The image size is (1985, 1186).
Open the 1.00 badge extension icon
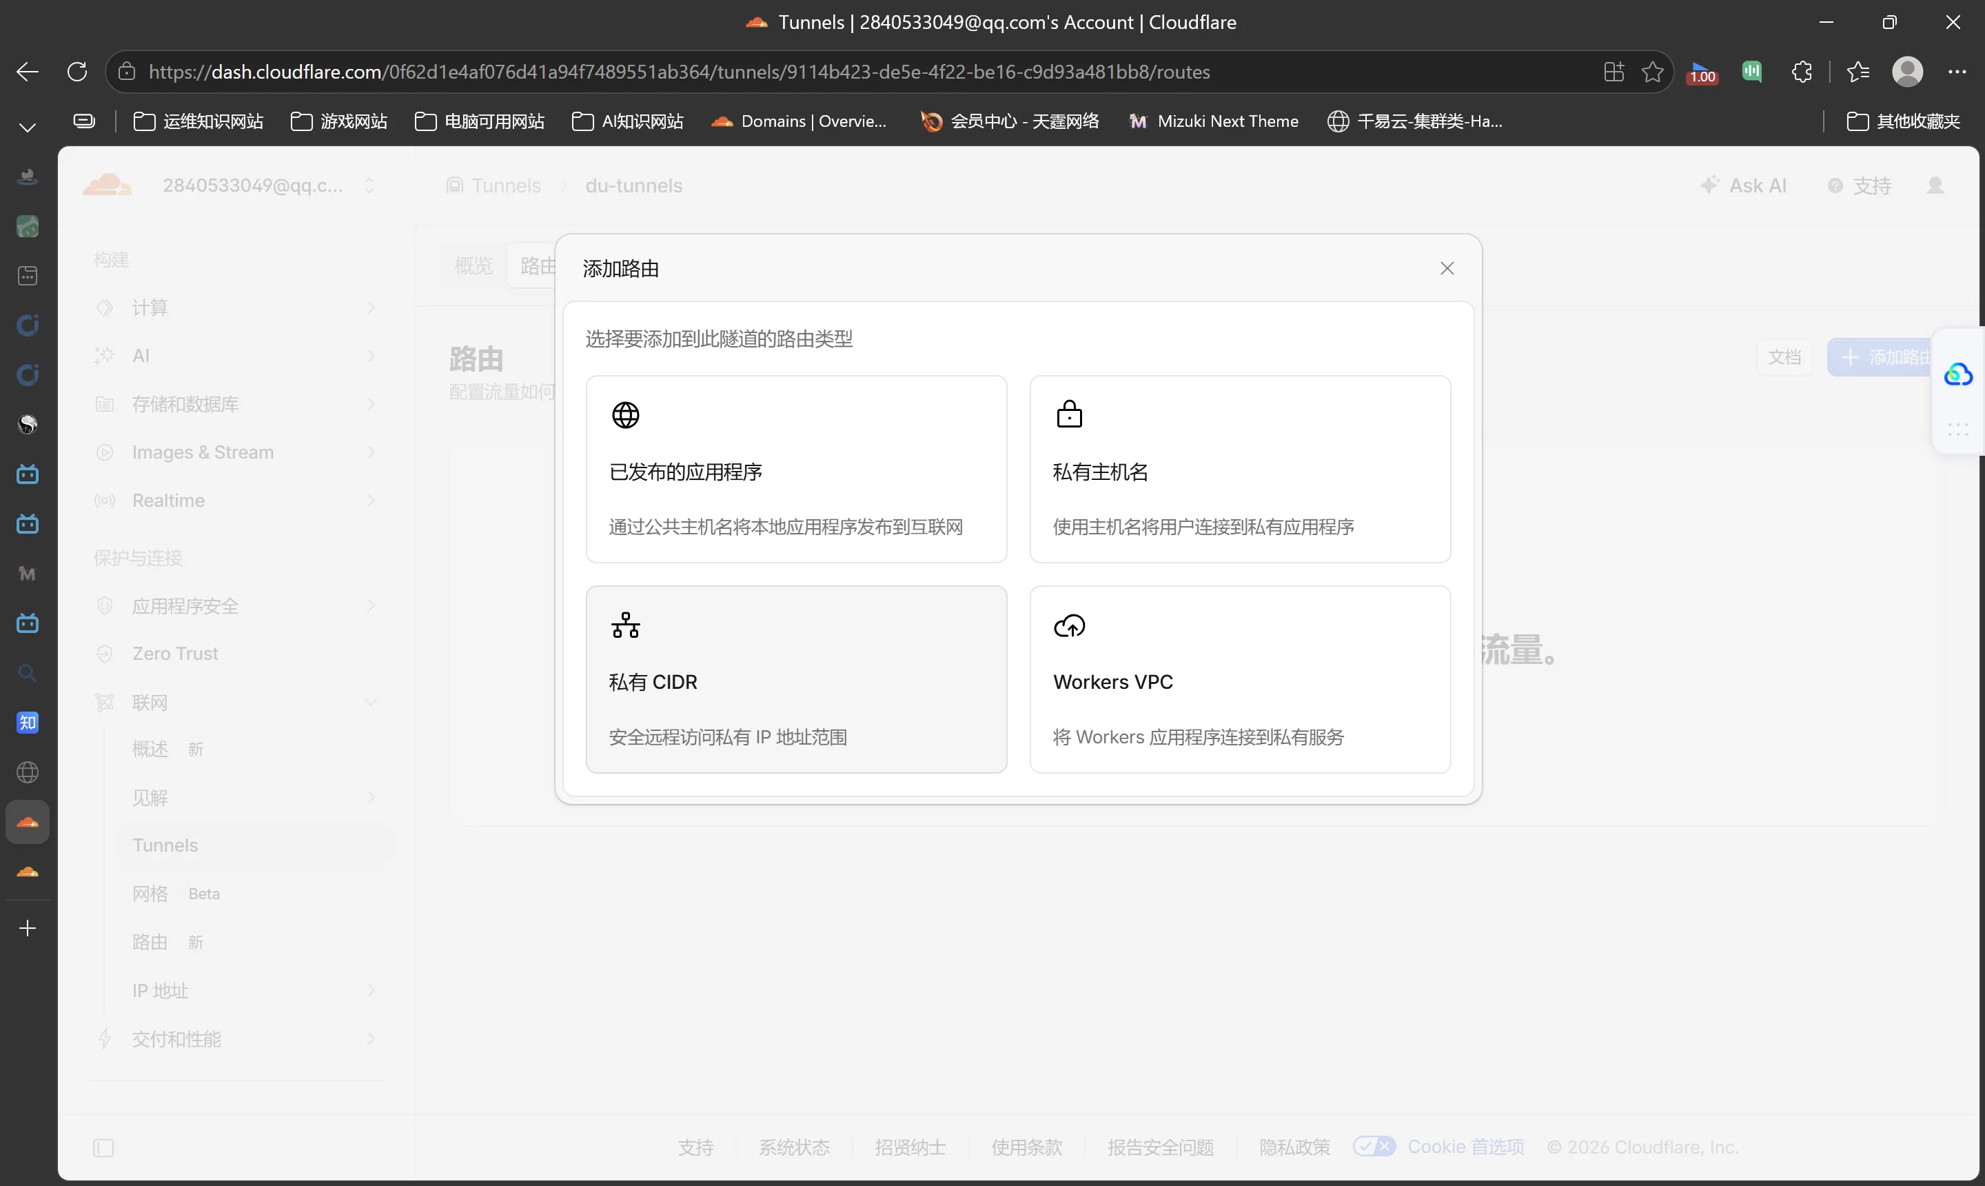(1702, 72)
